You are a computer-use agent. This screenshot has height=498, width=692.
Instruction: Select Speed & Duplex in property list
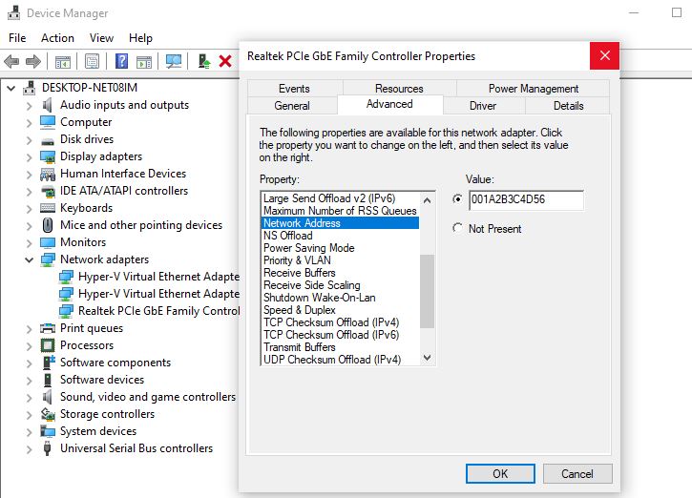(x=300, y=310)
